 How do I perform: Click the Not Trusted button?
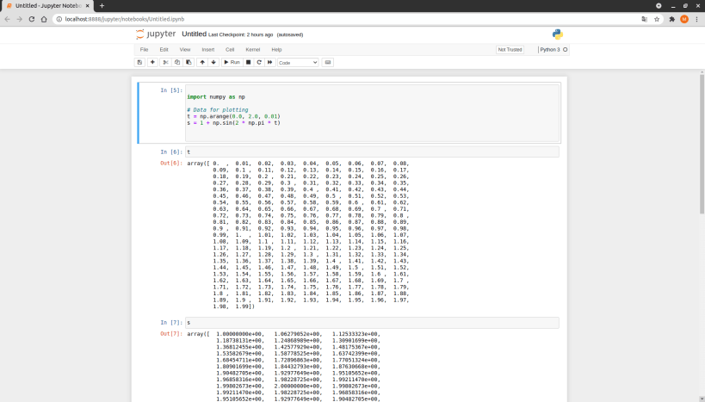coord(510,49)
